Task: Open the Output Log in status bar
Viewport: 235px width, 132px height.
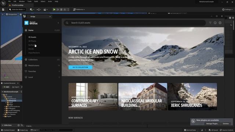Action: (x=23, y=130)
